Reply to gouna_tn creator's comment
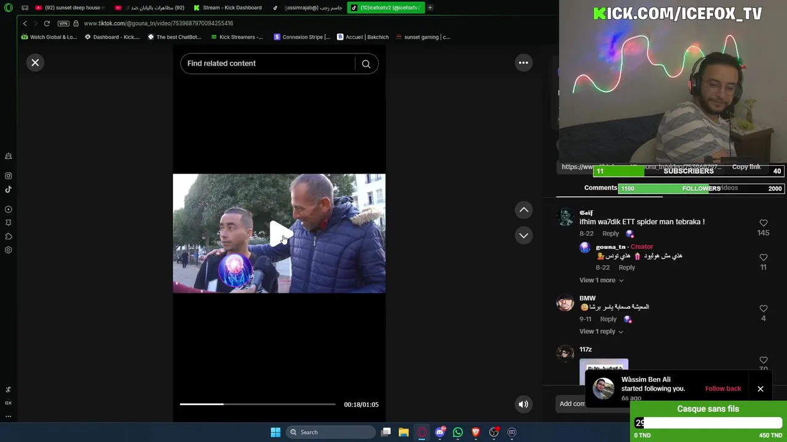This screenshot has width=787, height=442. click(627, 267)
